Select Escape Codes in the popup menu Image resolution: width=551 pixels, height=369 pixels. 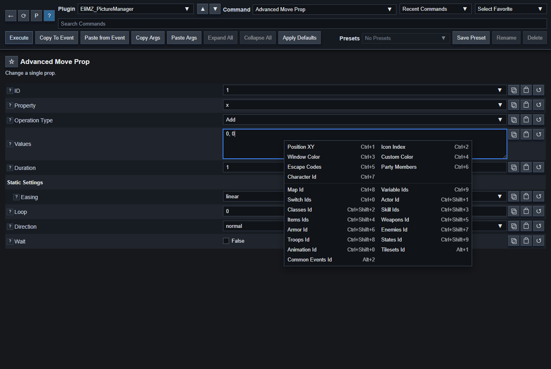coord(331,167)
